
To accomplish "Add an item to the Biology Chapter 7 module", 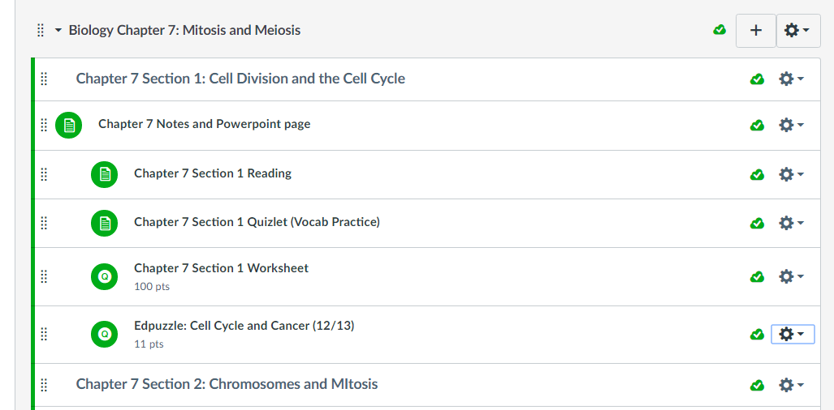I will click(756, 31).
